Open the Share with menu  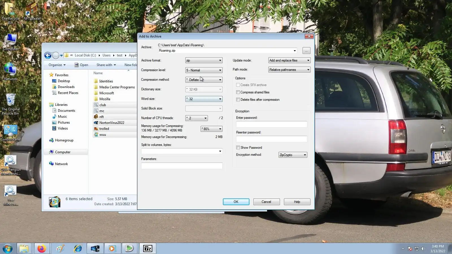106,65
